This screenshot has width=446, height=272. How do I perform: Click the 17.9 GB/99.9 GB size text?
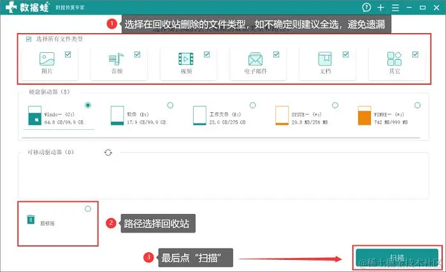(x=146, y=122)
